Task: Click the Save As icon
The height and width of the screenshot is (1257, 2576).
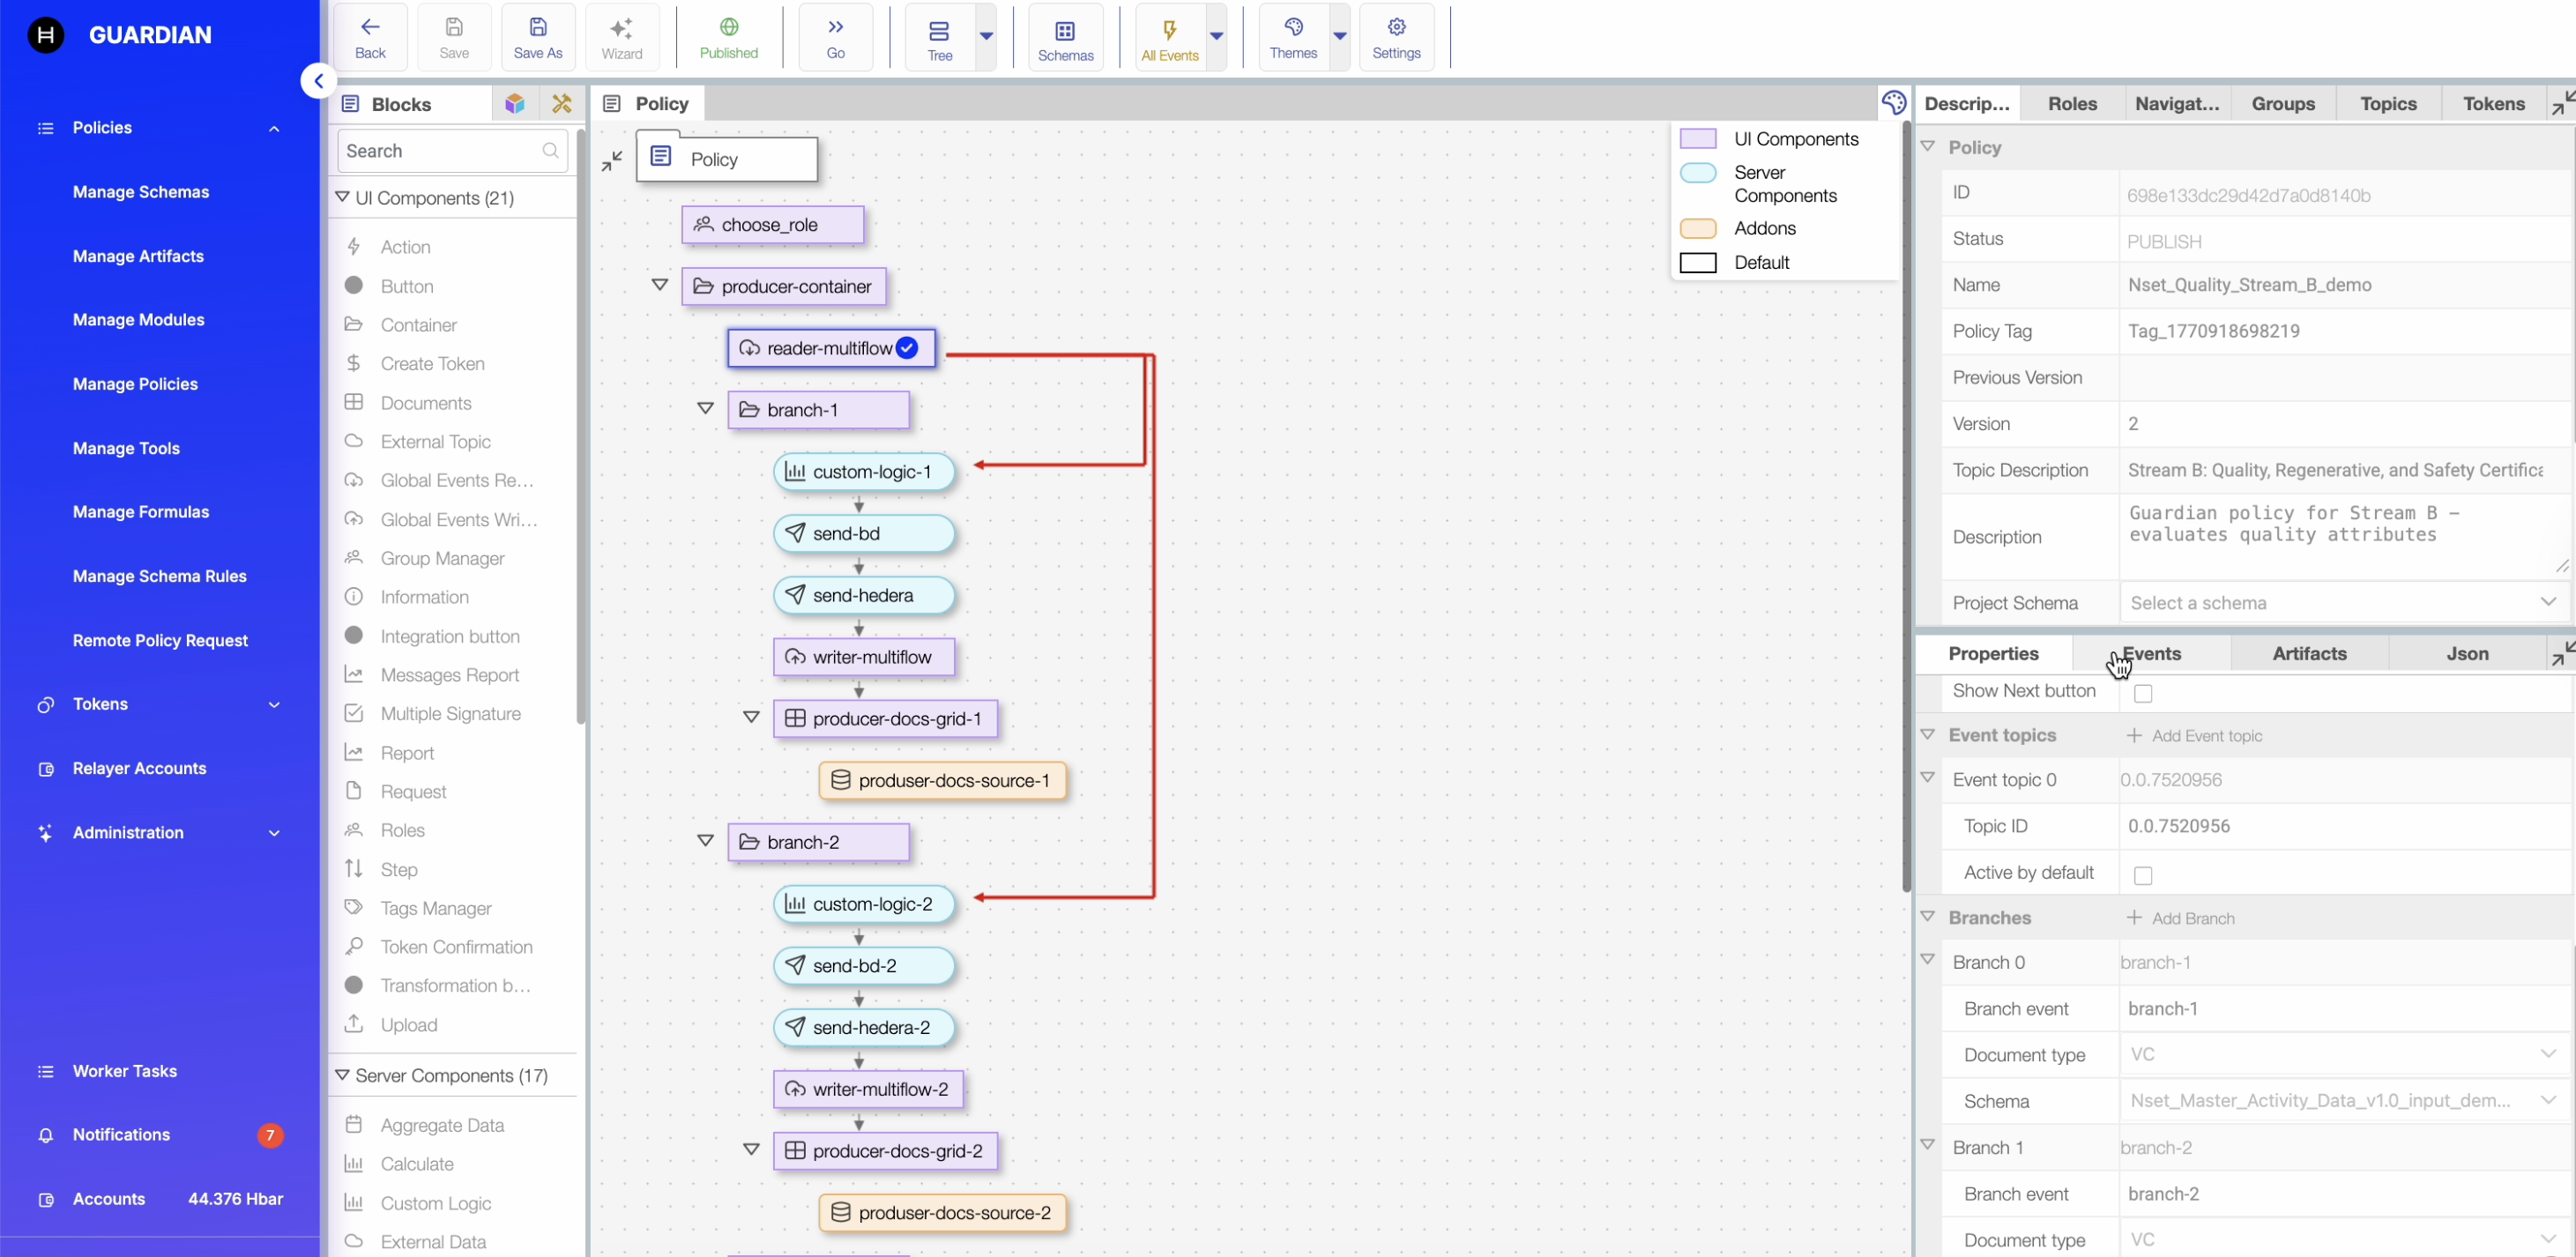Action: (537, 37)
